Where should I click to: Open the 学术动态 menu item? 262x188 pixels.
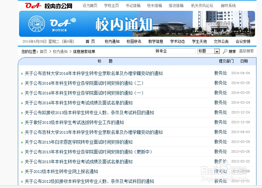177,41
